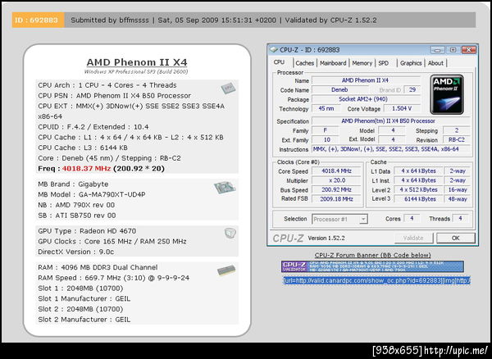Click the CPU-Z Version 1.52.2 label
This screenshot has height=359, width=492.
point(326,239)
